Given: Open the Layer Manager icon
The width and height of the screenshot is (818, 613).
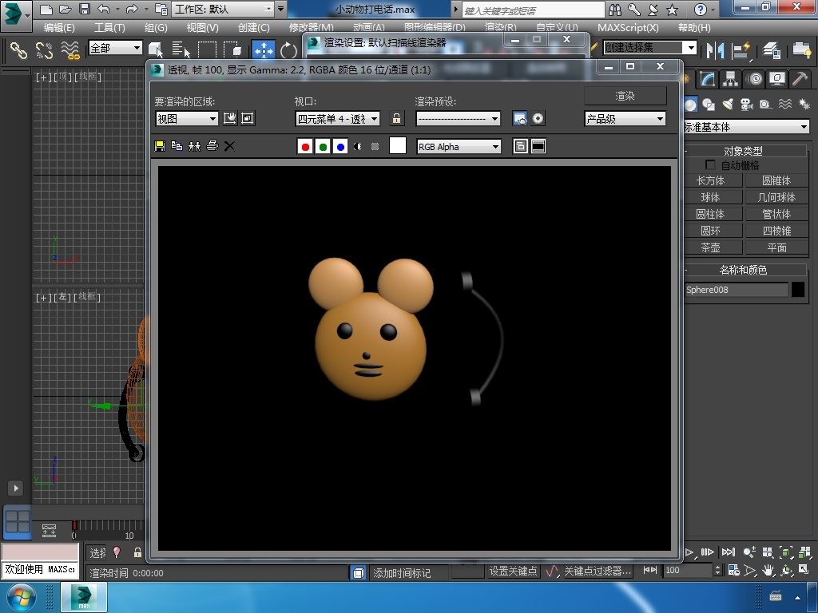Looking at the screenshot, I should click(771, 50).
